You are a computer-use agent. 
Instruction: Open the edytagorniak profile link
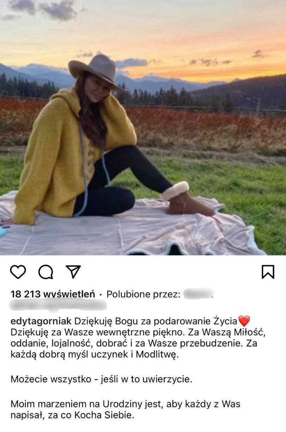pos(41,321)
